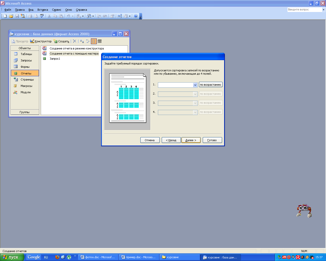This screenshot has width=326, height=261.
Task: Click the Undo arrow toolbar icon
Action: [68, 16]
